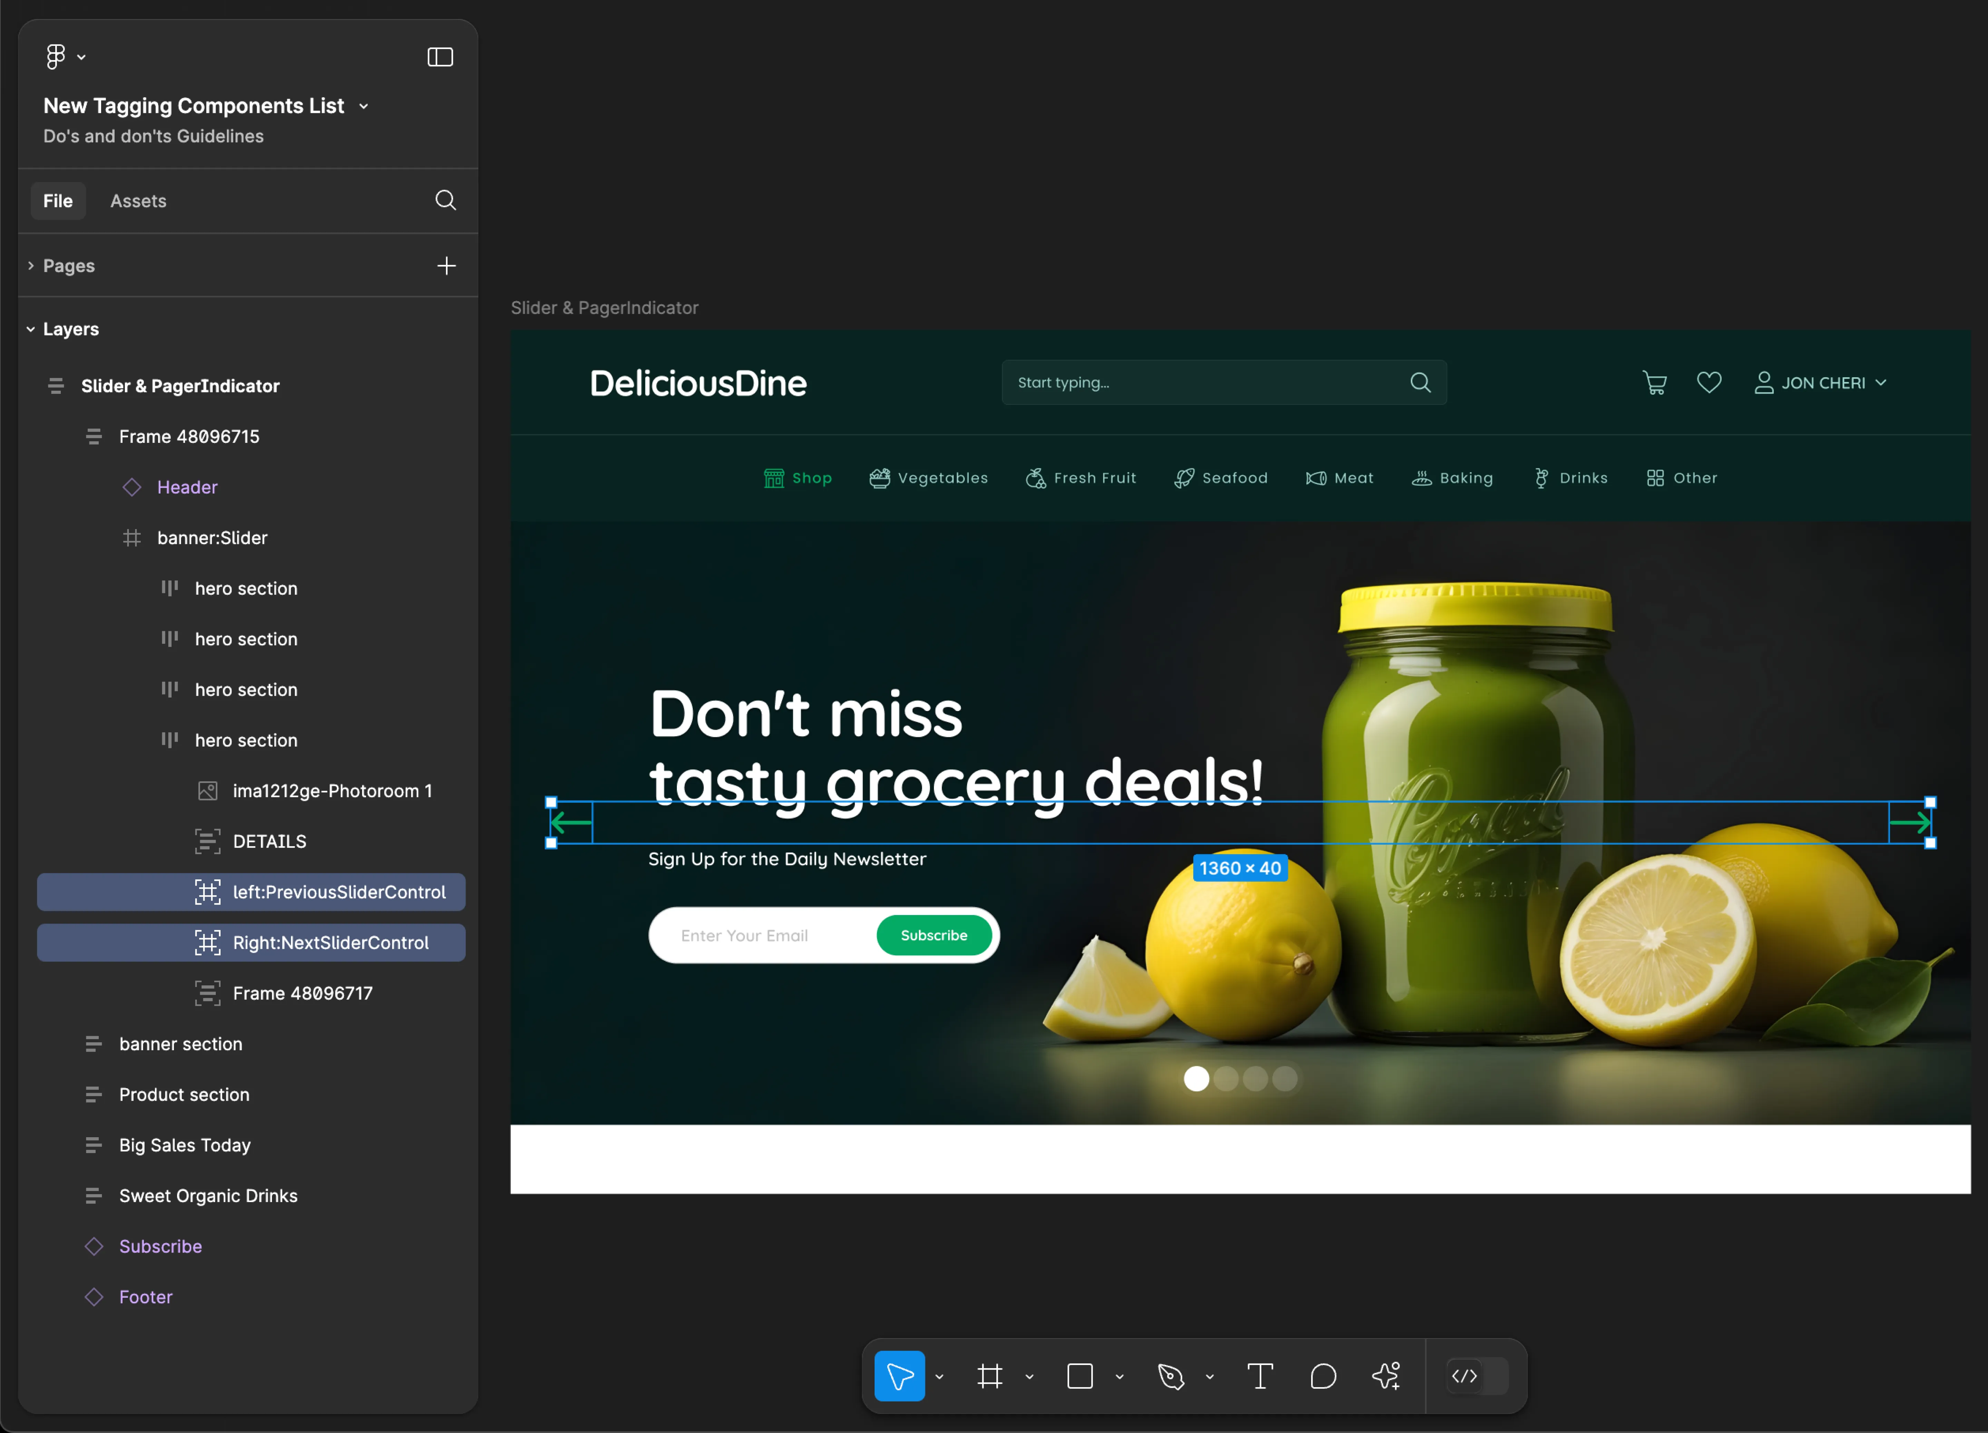Select the Rectangle shape tool
This screenshot has height=1433, width=1988.
point(1080,1376)
